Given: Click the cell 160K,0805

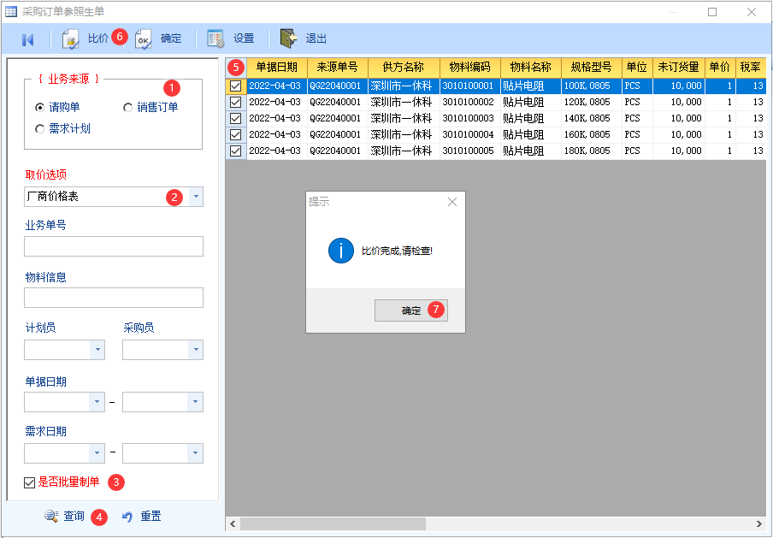Looking at the screenshot, I should (592, 134).
